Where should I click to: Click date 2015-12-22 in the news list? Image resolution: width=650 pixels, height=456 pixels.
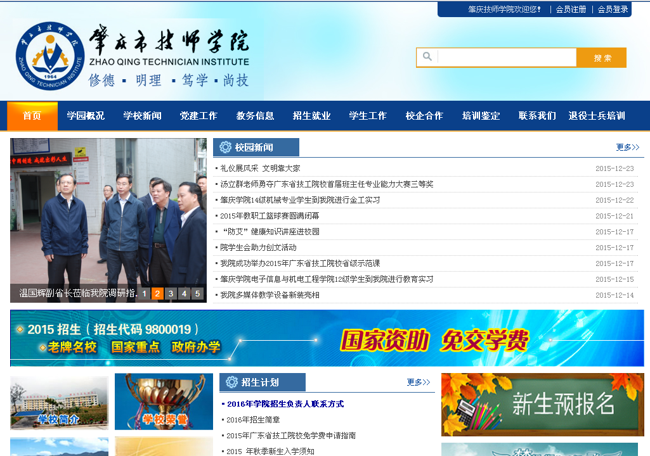pyautogui.click(x=614, y=200)
